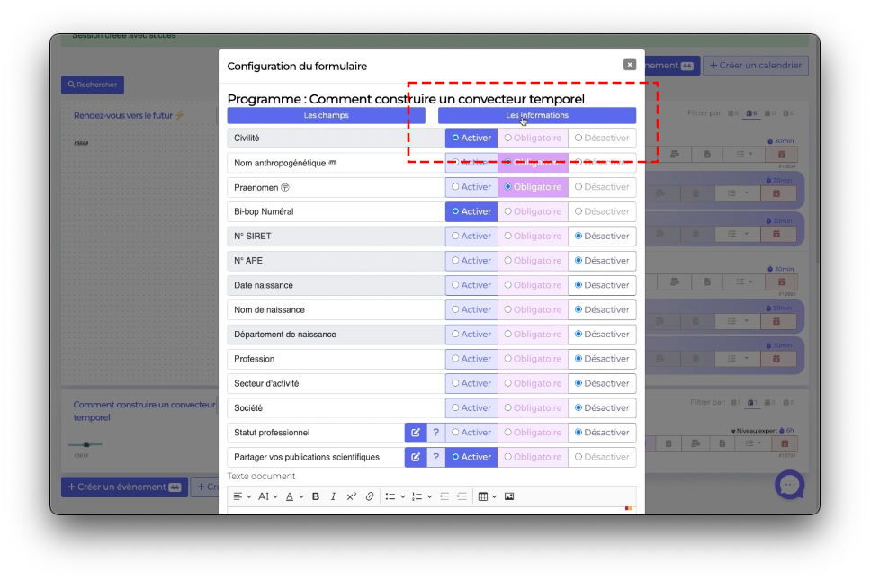Screen dimensions: 870x581
Task: Insert an image via the editor toolbar
Action: [509, 496]
